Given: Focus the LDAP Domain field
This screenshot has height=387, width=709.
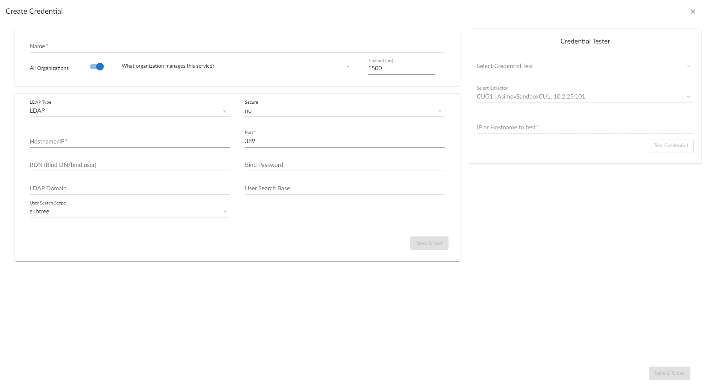Looking at the screenshot, I should 129,188.
